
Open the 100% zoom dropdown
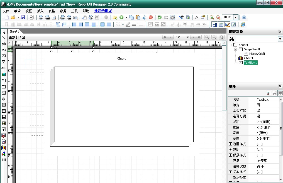pyautogui.click(x=235, y=17)
